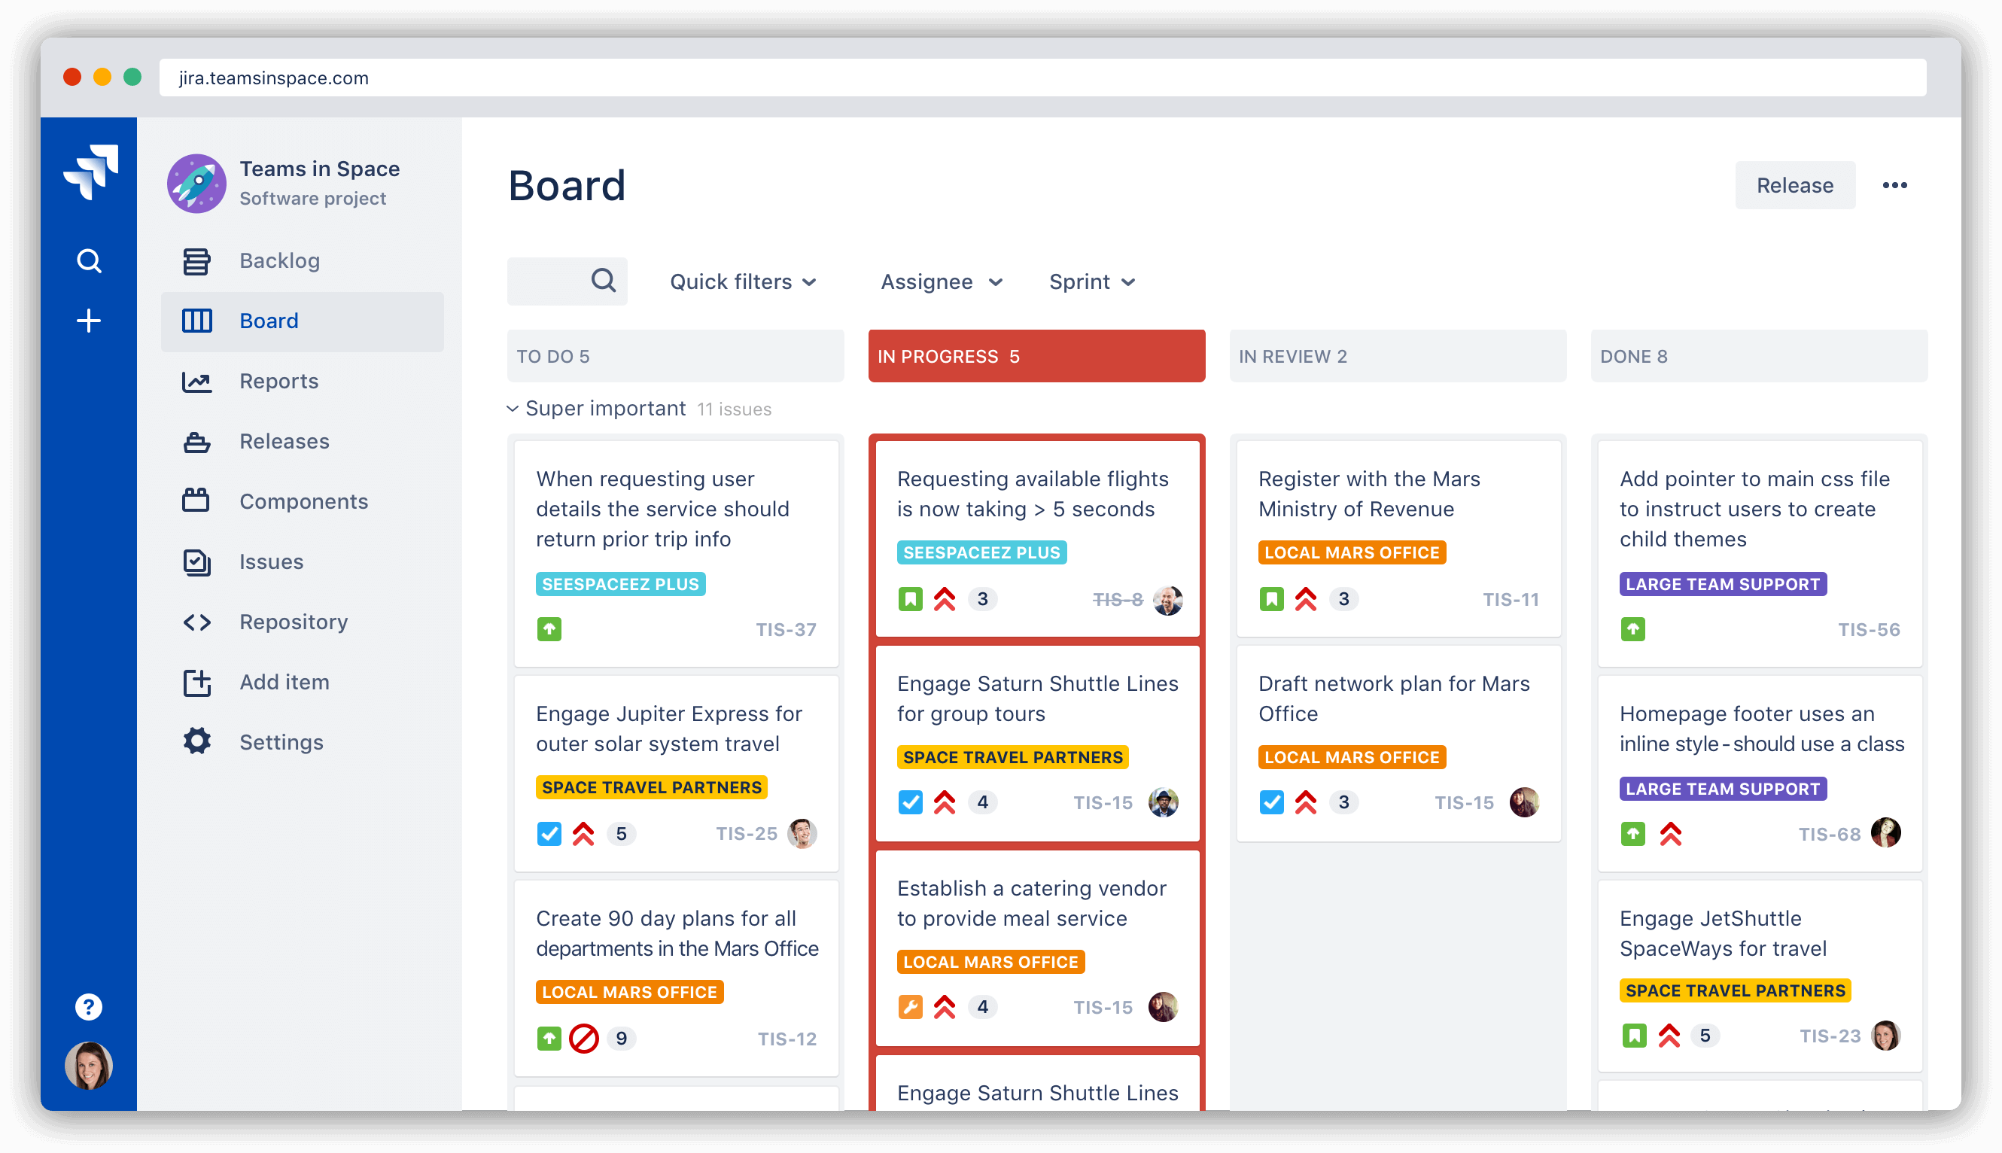
Task: Click the Settings gear icon
Action: 196,742
